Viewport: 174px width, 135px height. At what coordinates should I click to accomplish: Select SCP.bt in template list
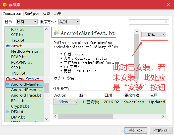coord(24,35)
